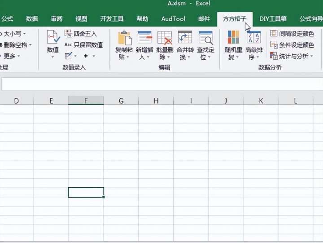Click the edit form pencil icon

click(68, 56)
